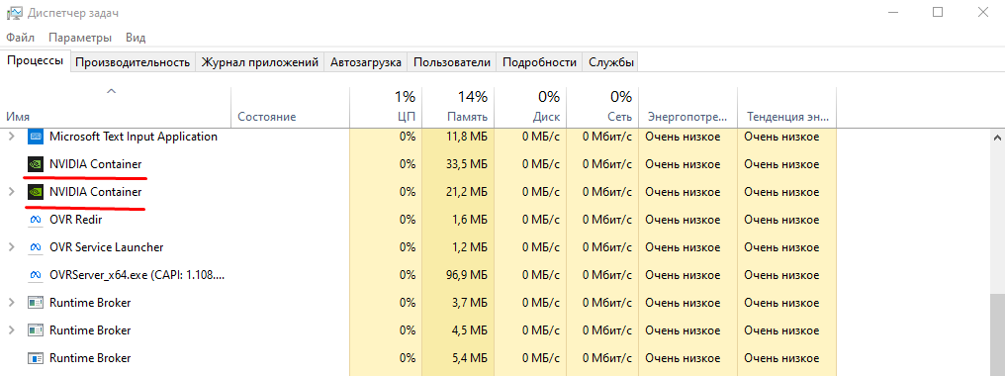The width and height of the screenshot is (1005, 376).
Task: Switch to the Производительность tab
Action: click(133, 62)
